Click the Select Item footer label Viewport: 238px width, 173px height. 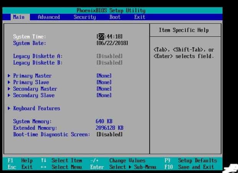click(67, 160)
